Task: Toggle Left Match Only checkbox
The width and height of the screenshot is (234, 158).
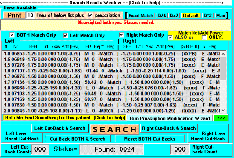Action: coord(65,36)
